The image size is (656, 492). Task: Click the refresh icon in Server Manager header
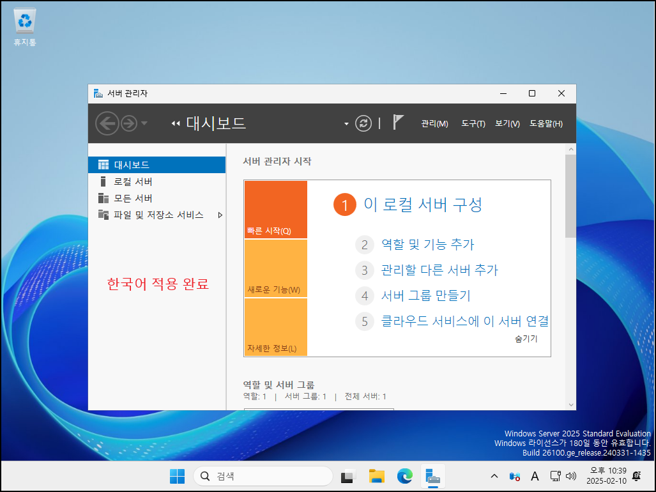(363, 123)
